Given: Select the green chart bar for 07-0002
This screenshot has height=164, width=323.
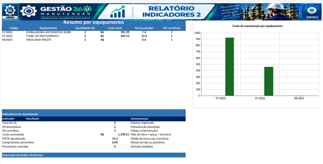Looking at the screenshot, I should (269, 81).
